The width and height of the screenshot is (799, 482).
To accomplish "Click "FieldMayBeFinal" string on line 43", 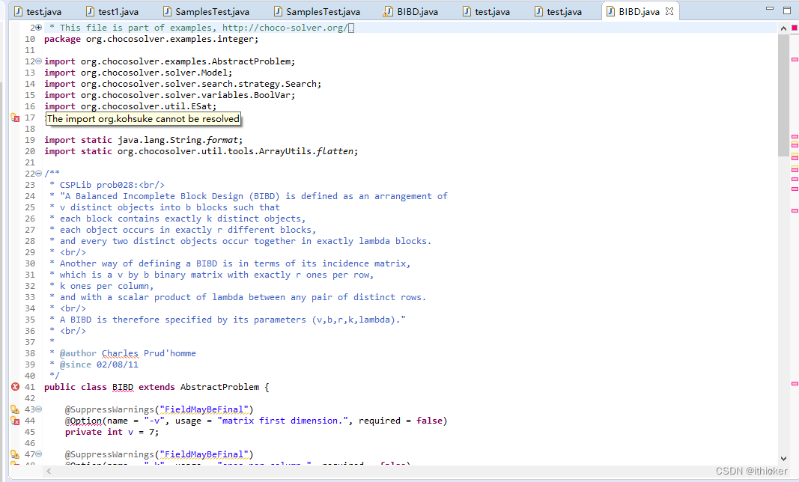I will [204, 409].
